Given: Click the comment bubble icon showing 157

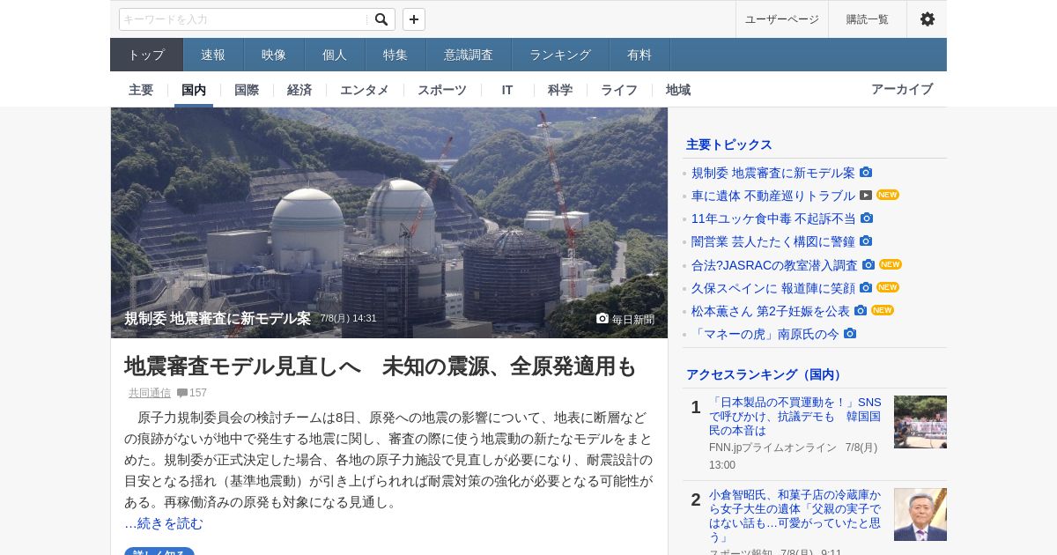Looking at the screenshot, I should click(x=182, y=393).
